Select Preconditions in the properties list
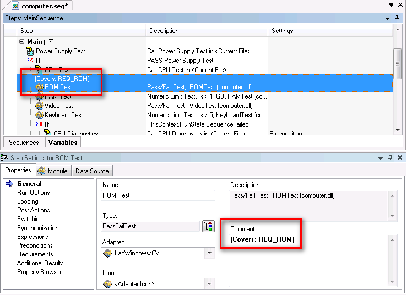 pyautogui.click(x=35, y=245)
